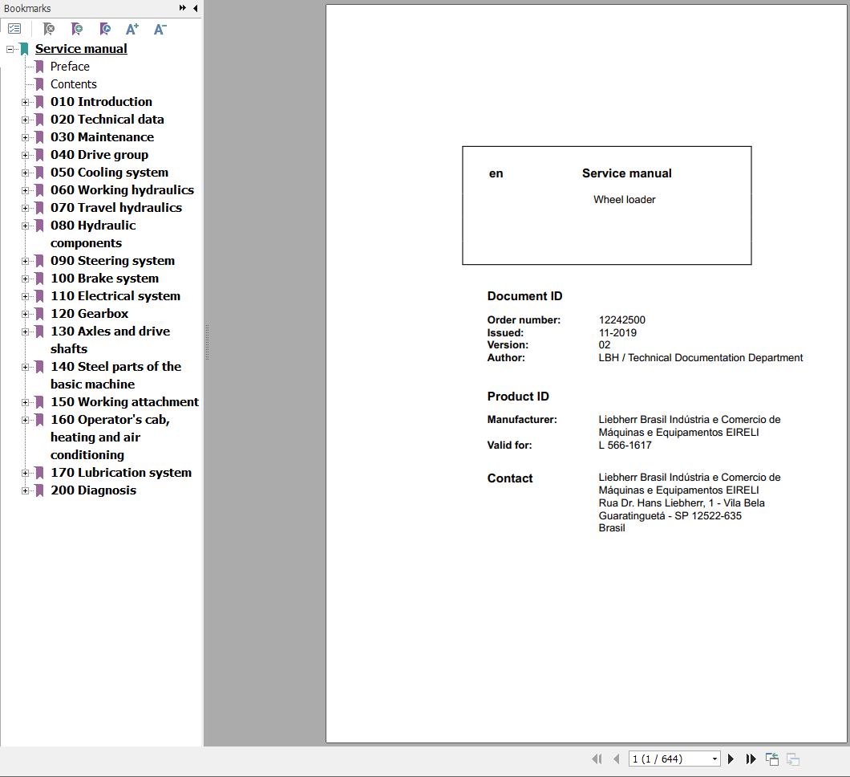The image size is (850, 777).
Task: Click the previous view icon
Action: [x=772, y=759]
